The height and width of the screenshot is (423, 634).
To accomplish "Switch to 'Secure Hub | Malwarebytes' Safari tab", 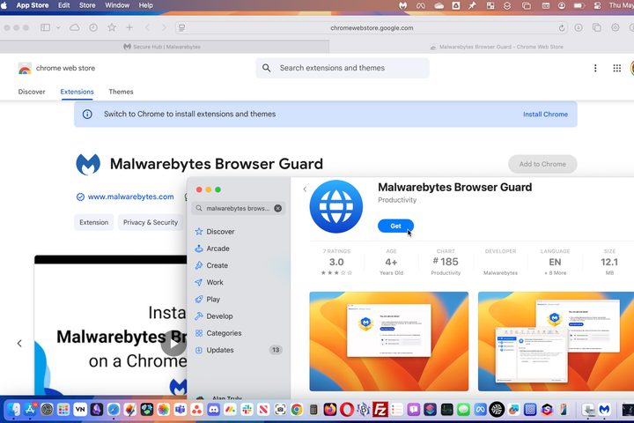I will 162,47.
